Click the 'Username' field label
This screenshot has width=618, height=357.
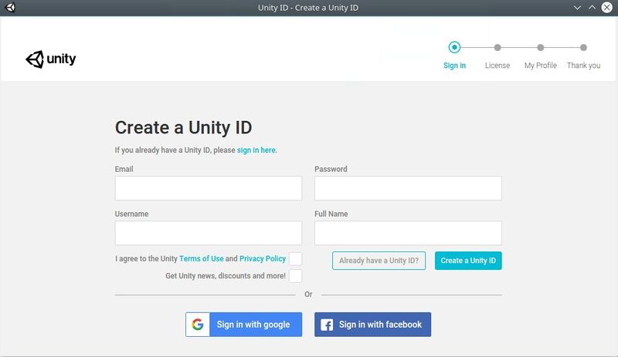[131, 214]
